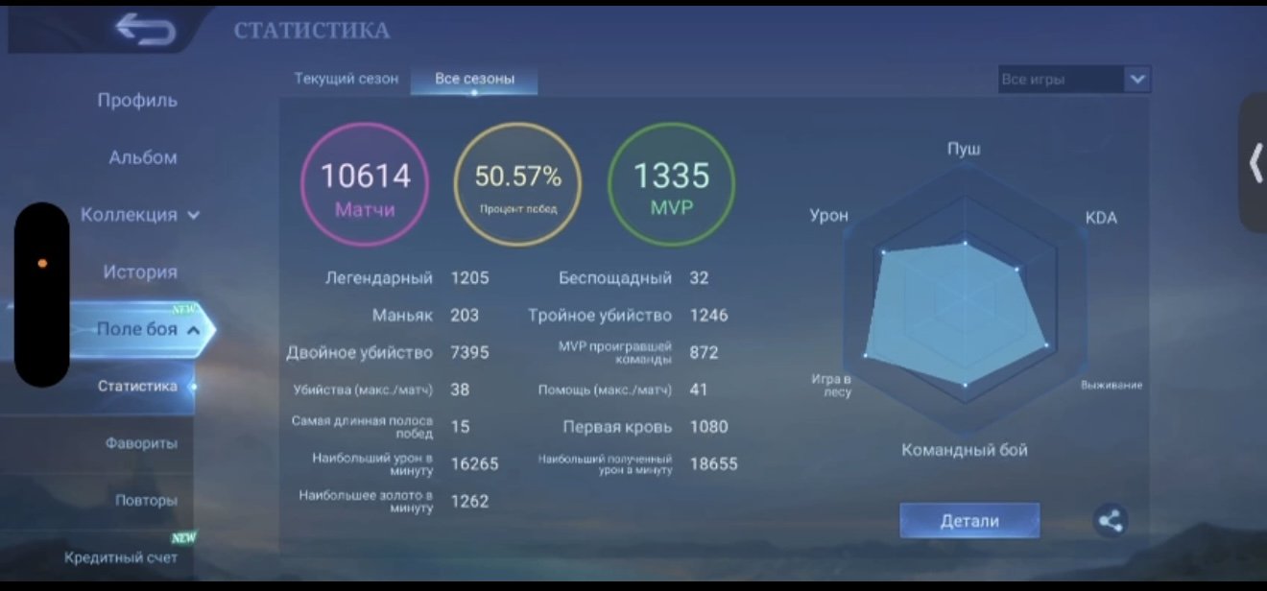Switch to the Все сезоны tab
1267x591 pixels.
(474, 79)
